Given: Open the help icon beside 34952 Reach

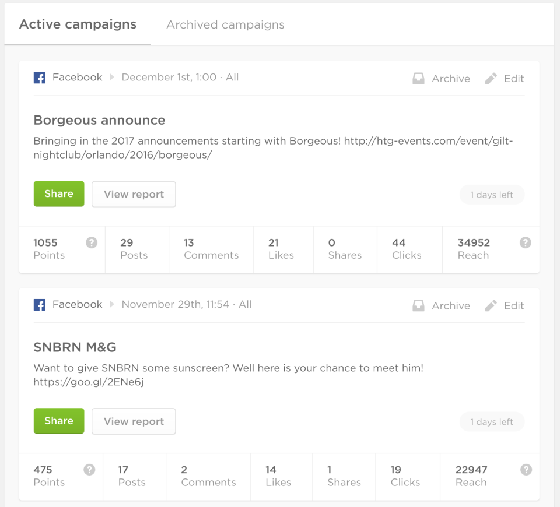Looking at the screenshot, I should [x=526, y=242].
